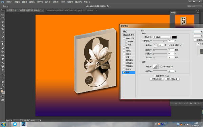Enable the 外发光 (Outer Glow) checkbox

(124, 69)
